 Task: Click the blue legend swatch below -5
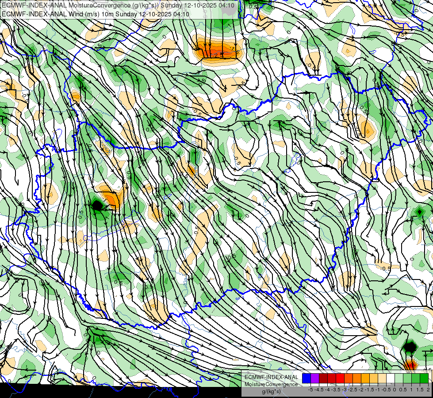pos(307,379)
